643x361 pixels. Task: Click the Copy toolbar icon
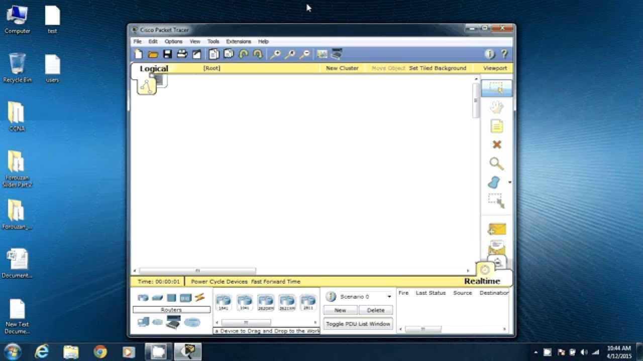click(x=214, y=54)
